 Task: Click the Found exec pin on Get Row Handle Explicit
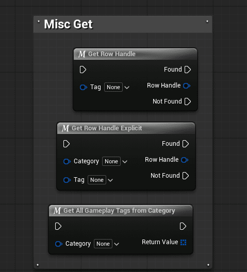(186, 144)
